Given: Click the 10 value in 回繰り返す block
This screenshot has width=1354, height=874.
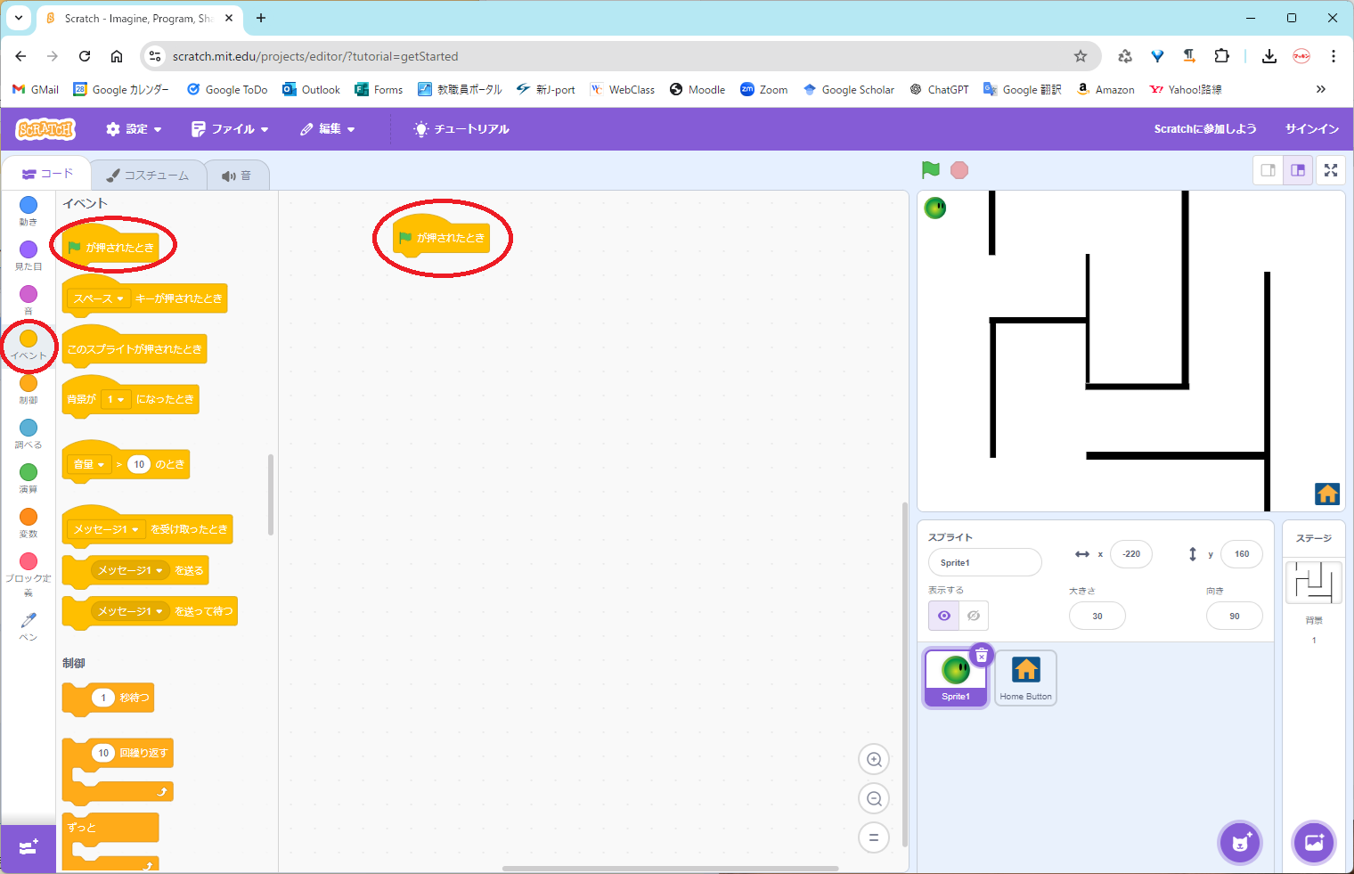Looking at the screenshot, I should pos(103,753).
